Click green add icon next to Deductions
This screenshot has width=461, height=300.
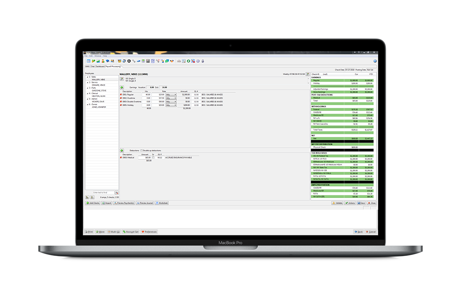122,150
